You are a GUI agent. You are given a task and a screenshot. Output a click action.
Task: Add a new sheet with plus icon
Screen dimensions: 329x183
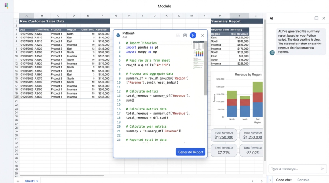18,181
